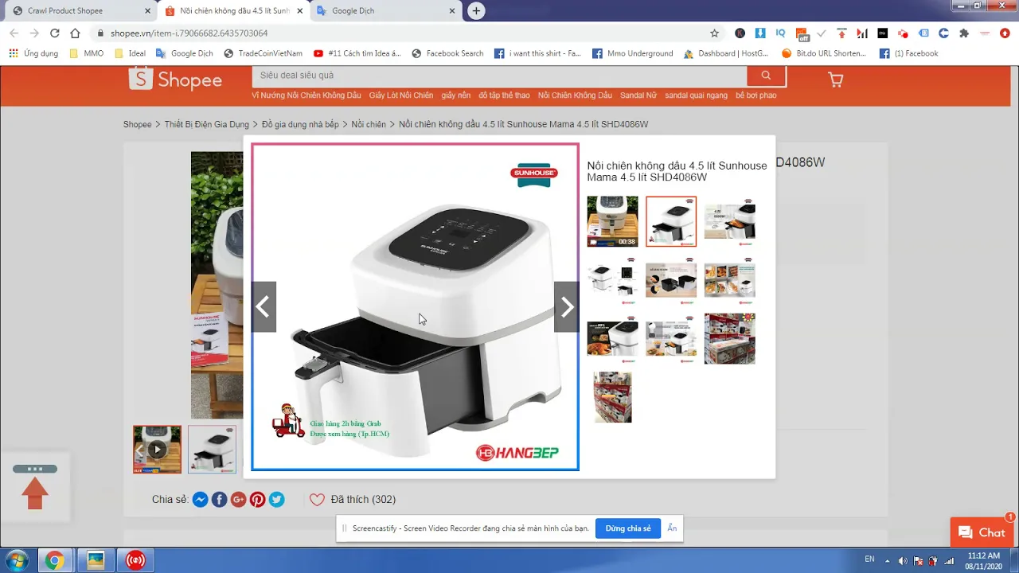Screen dimensions: 1019x573
Task: Open Mmo Underground bookmark
Action: click(x=633, y=53)
